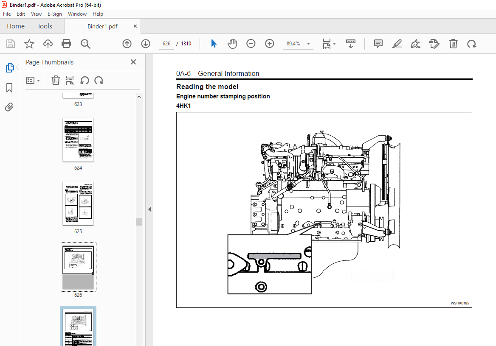Open the Help menu
496x346 pixels.
pyautogui.click(x=98, y=14)
